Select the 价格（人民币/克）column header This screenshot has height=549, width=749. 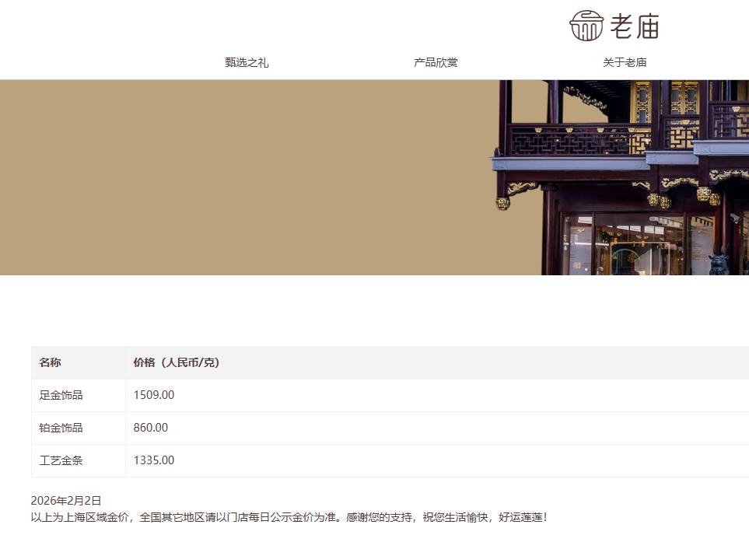click(177, 362)
